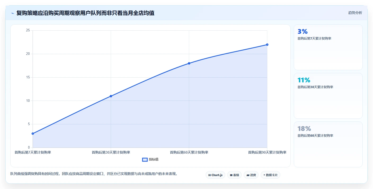Click the footer note starting 队列曲线强调复购
Image resolution: width=373 pixels, height=189 pixels.
94,174
